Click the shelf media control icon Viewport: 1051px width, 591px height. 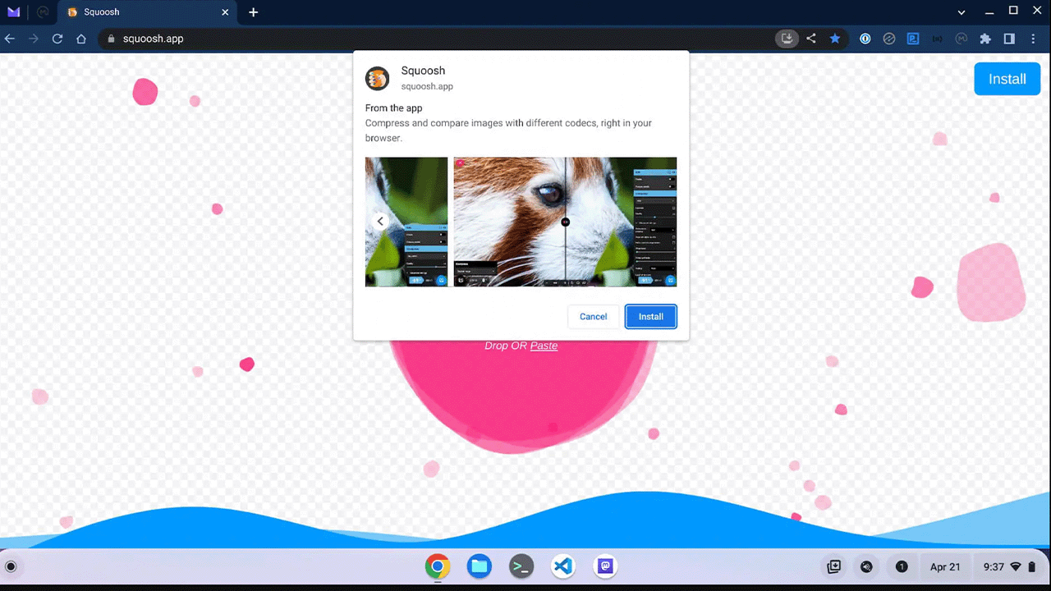[x=866, y=566]
